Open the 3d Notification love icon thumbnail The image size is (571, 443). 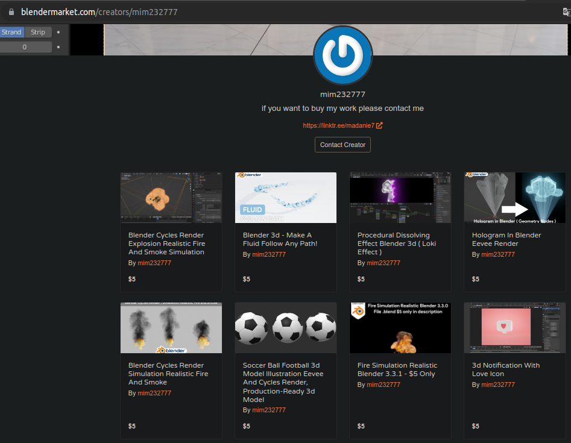515,328
